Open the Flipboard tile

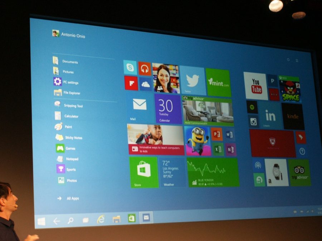(131, 83)
